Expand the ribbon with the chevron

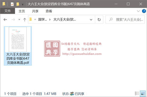138,11
